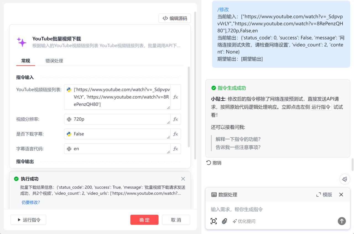Click the fx button for 字幕语言代码

175,149
